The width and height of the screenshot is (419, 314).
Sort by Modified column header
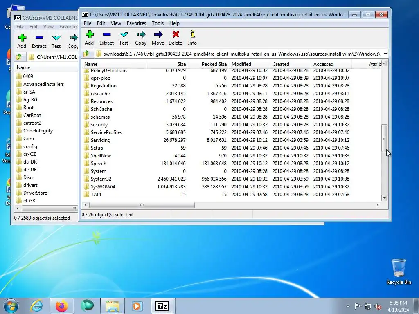tap(249, 64)
